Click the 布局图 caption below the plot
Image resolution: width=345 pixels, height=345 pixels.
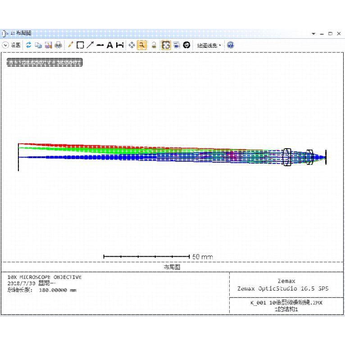click(x=172, y=267)
